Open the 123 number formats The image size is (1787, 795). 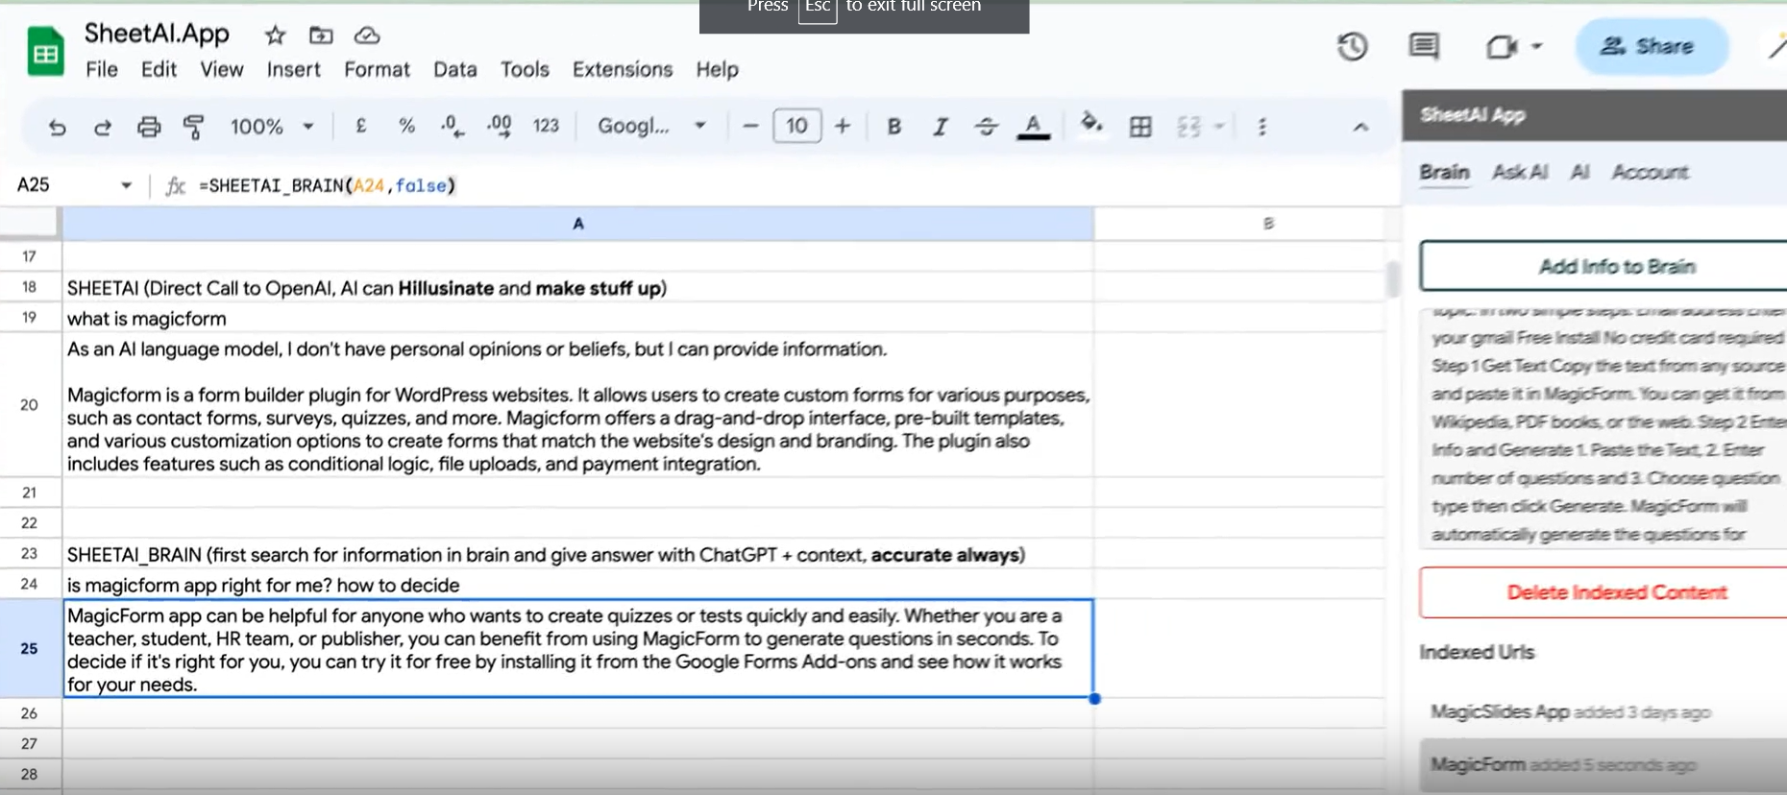tap(546, 126)
